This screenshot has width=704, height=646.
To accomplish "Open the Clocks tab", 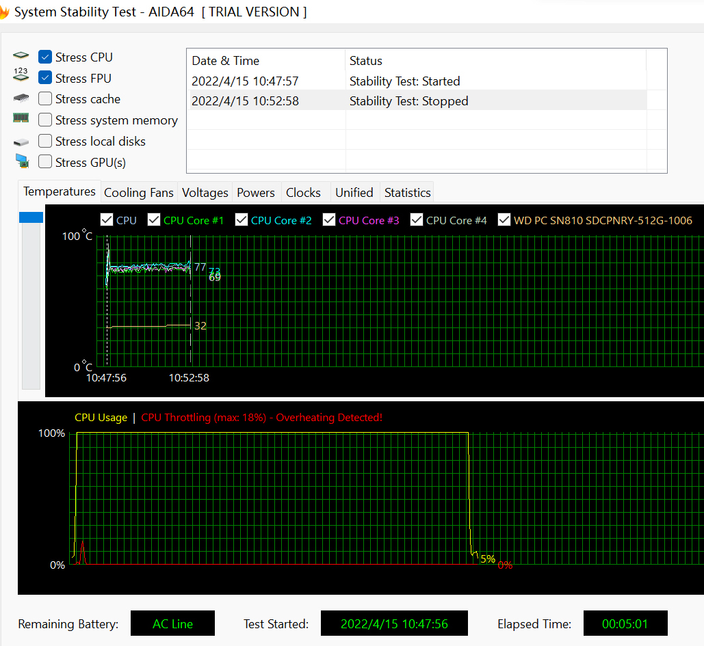I will (x=303, y=193).
